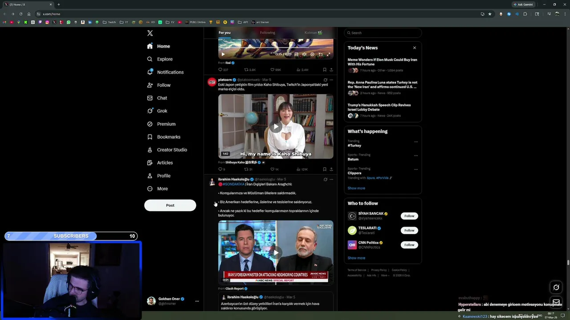The image size is (570, 320).
Task: Click the Creator Studio icon
Action: (150, 150)
